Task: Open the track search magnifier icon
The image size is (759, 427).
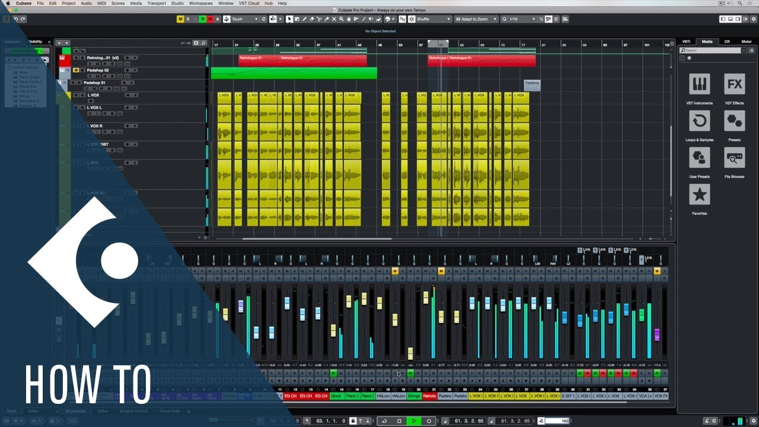Action: pyautogui.click(x=203, y=43)
